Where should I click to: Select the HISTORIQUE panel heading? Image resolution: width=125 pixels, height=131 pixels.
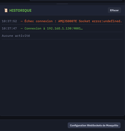20,10
